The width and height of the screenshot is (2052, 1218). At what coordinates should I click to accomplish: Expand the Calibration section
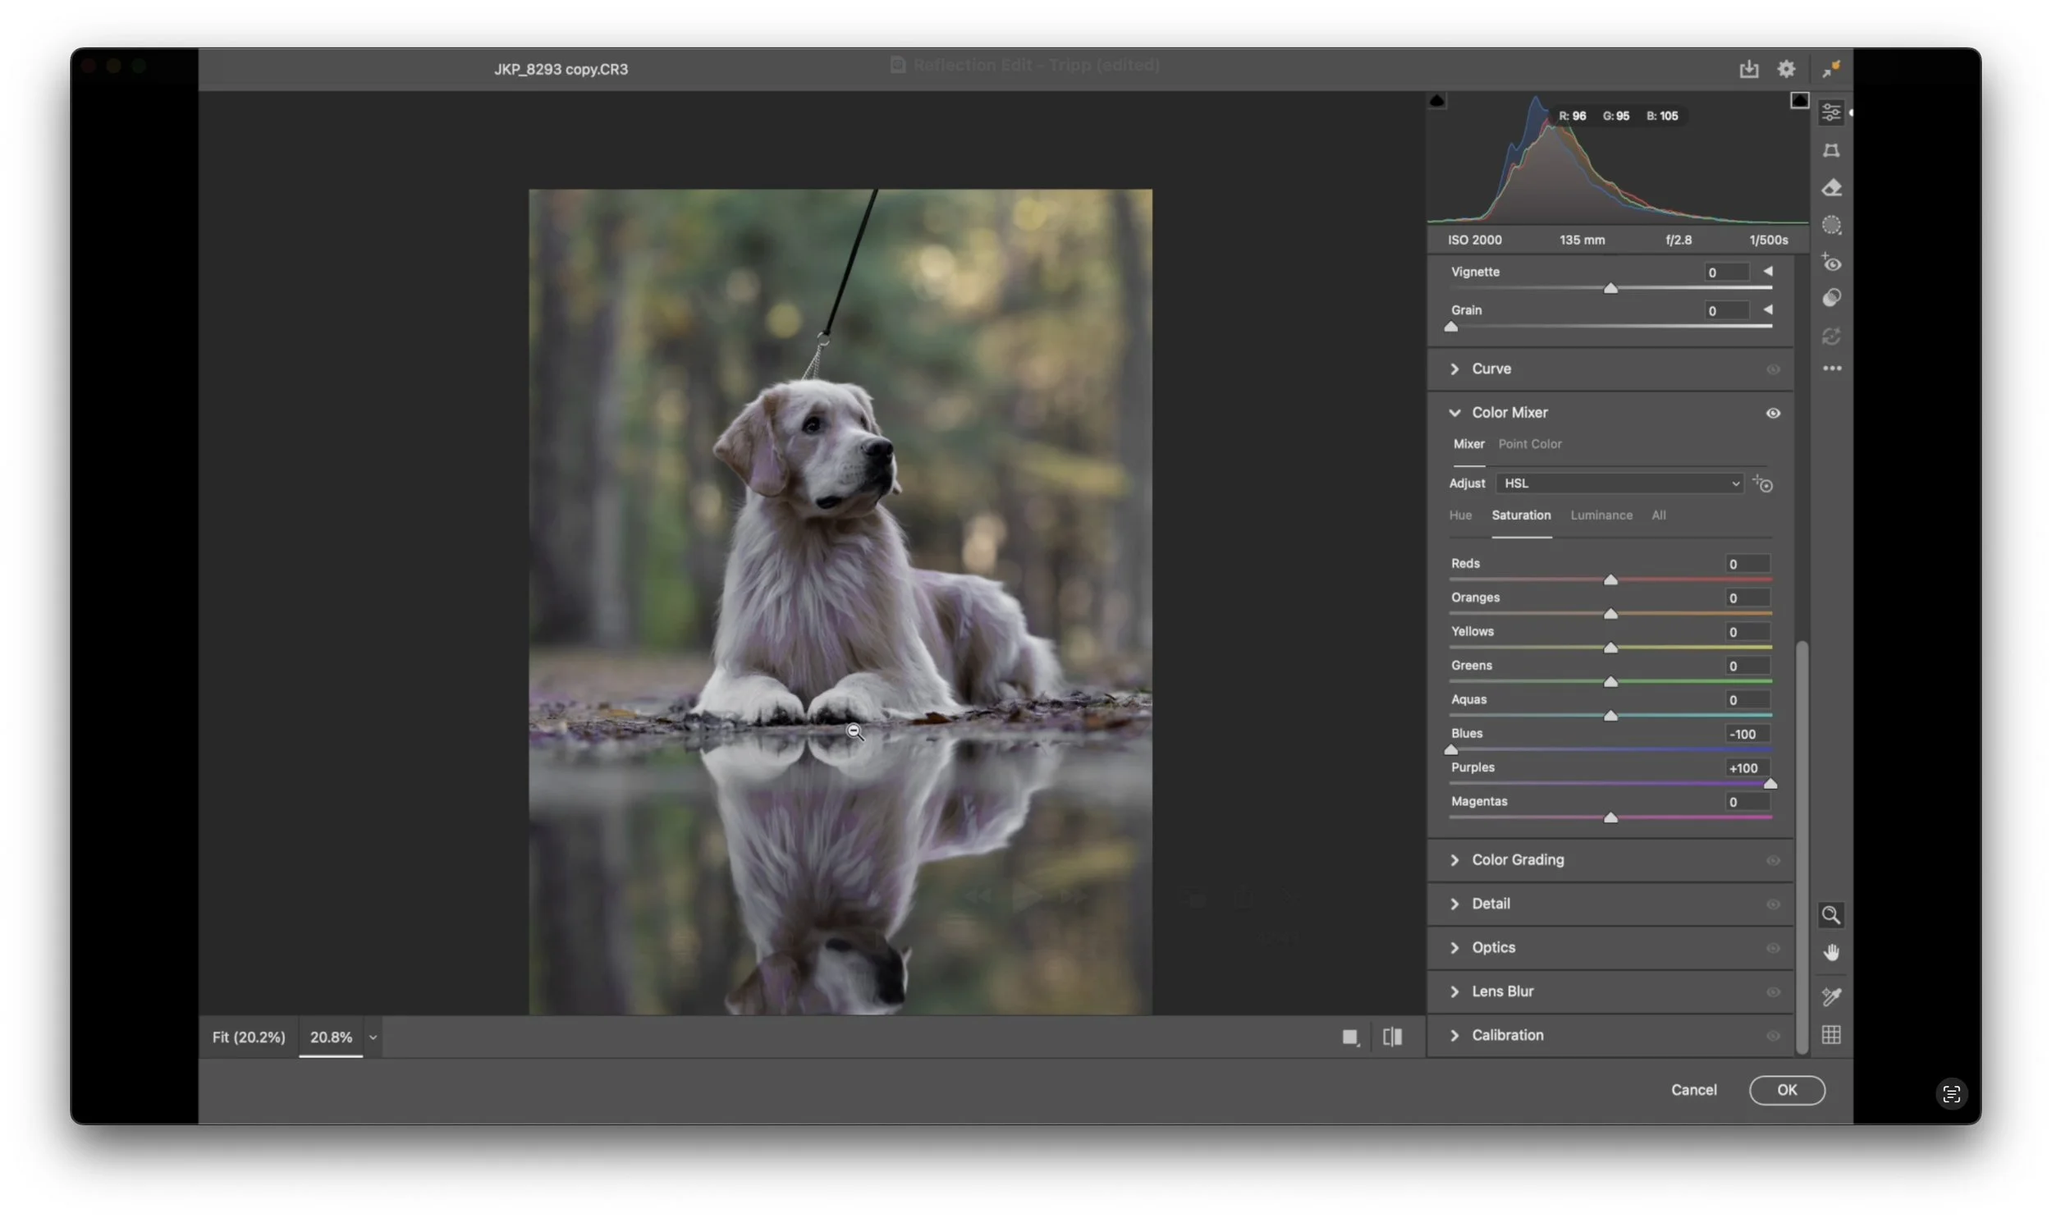(x=1507, y=1035)
